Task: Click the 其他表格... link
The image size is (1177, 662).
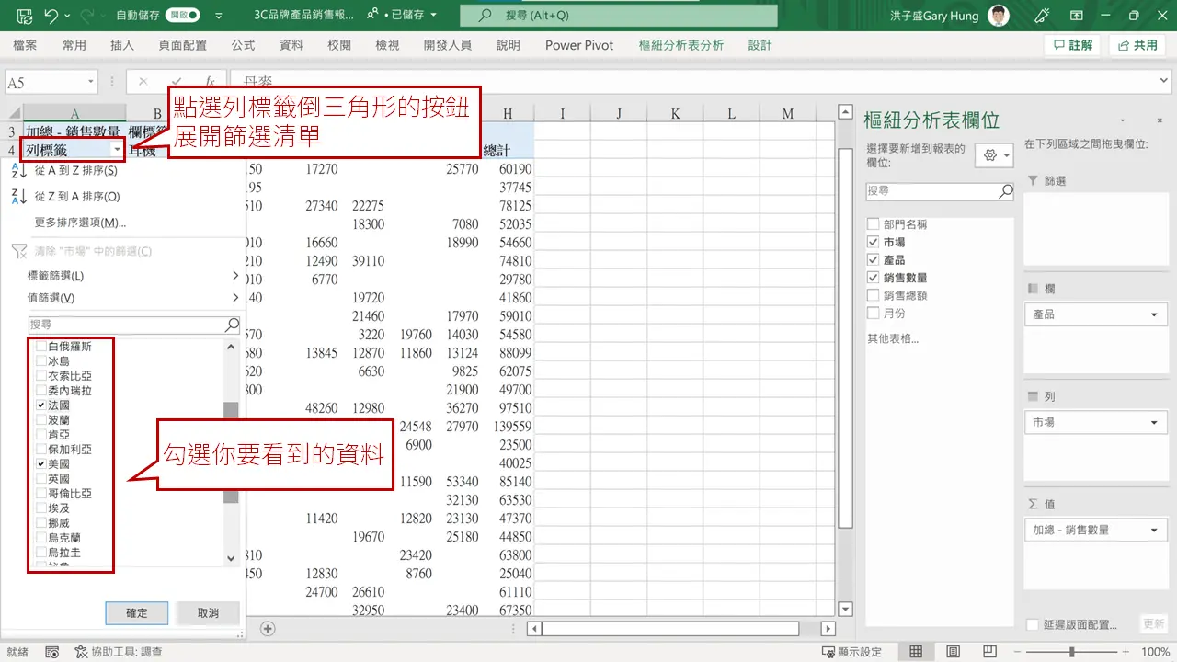Action: 893,338
